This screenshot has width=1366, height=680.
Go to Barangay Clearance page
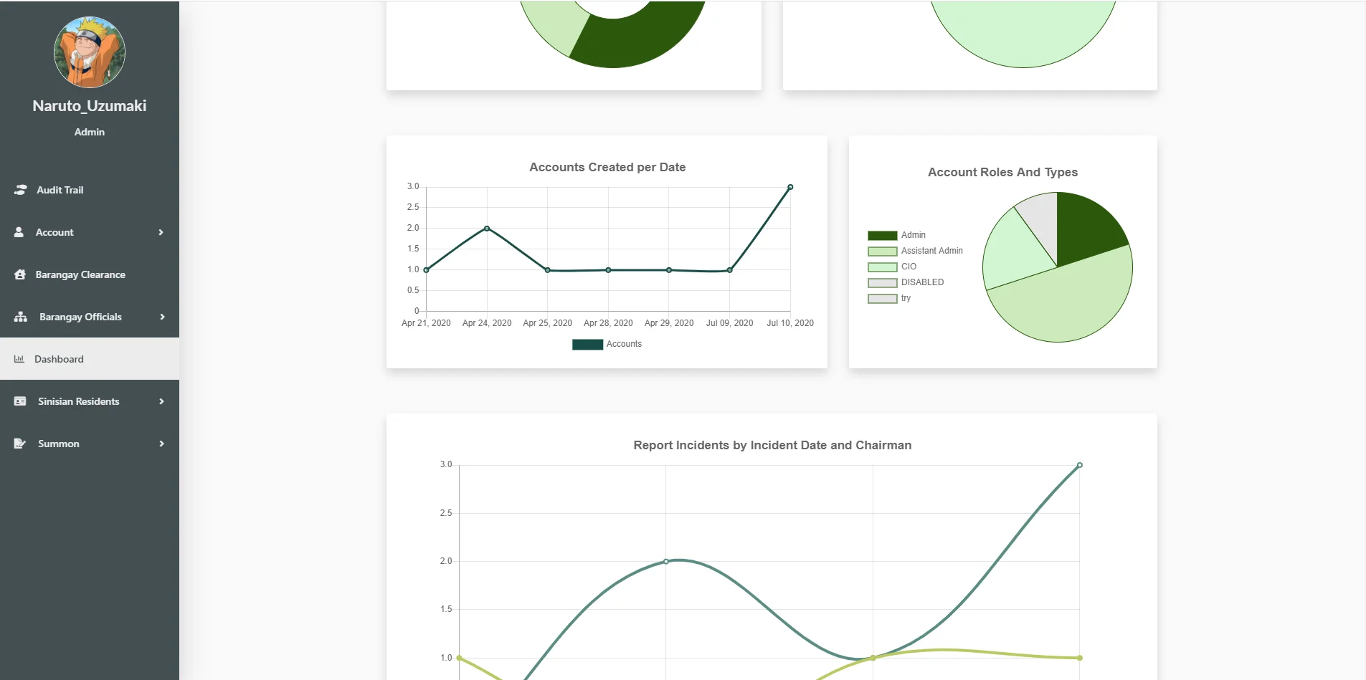90,274
